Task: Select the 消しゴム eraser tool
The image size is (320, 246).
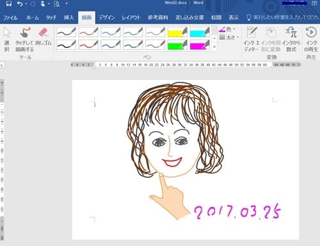Action: [x=44, y=36]
